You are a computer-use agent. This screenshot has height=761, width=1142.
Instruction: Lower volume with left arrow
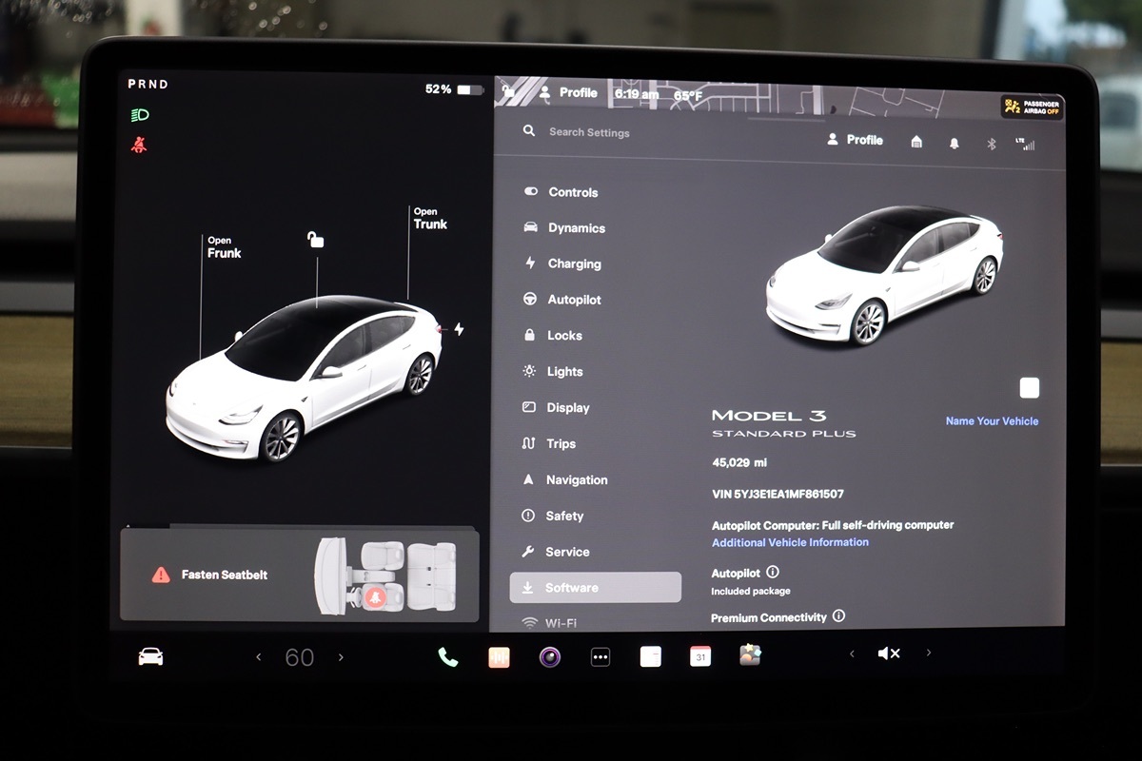click(x=852, y=654)
